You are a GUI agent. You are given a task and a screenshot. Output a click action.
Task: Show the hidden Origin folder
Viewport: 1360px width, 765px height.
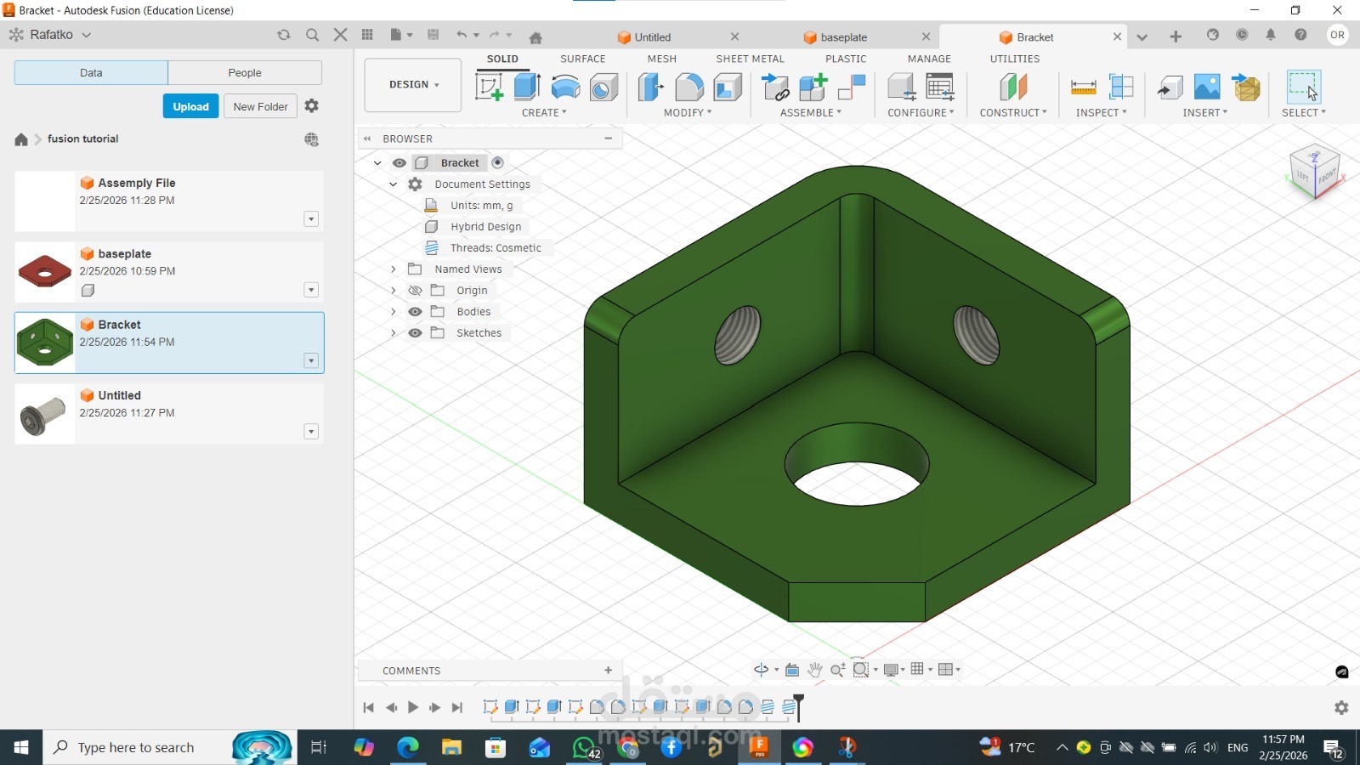pos(415,291)
